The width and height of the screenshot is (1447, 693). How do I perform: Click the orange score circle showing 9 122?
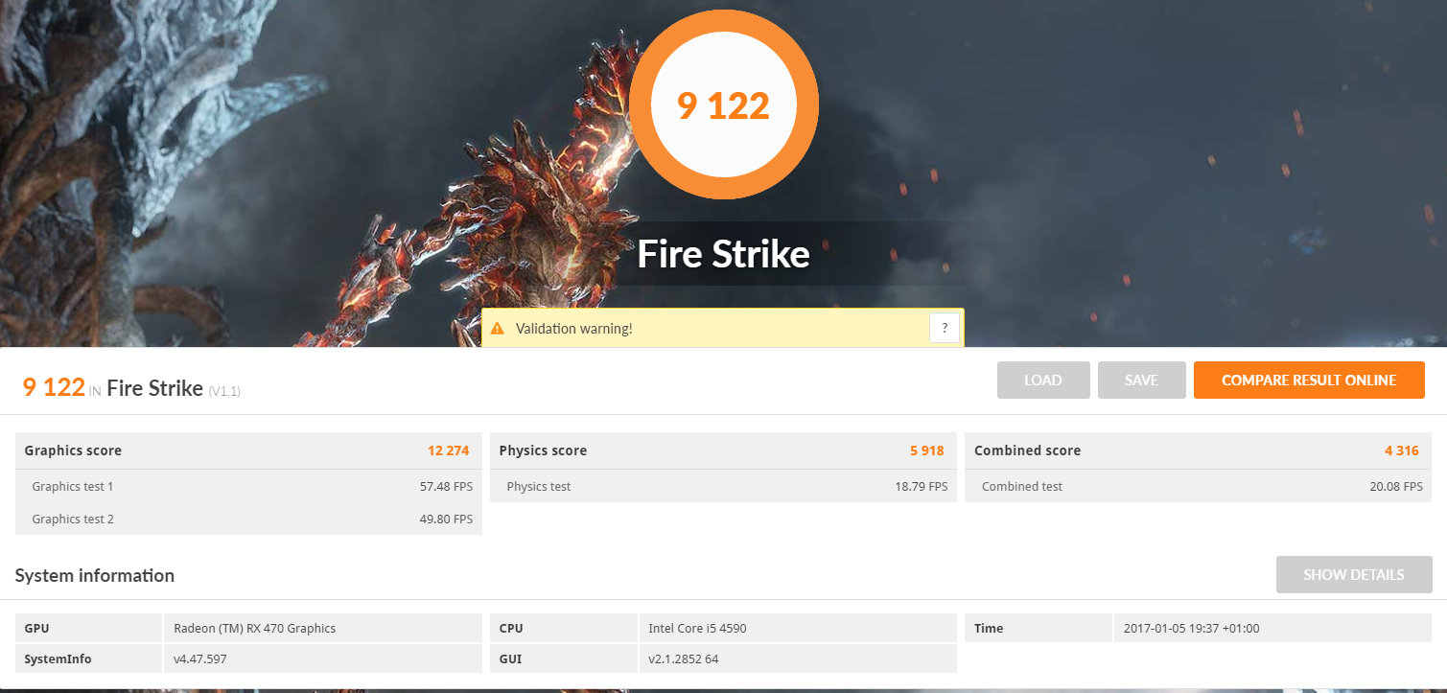point(724,105)
